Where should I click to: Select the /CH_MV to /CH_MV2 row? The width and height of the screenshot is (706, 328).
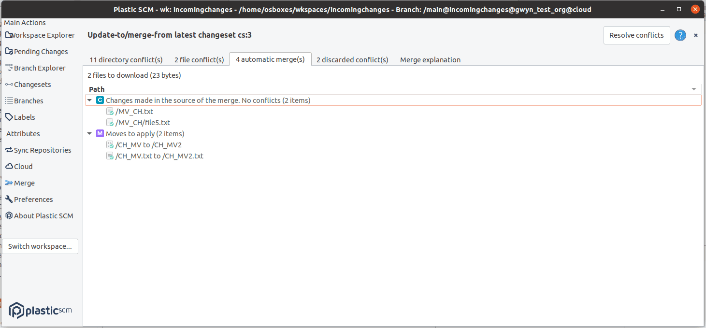393,145
